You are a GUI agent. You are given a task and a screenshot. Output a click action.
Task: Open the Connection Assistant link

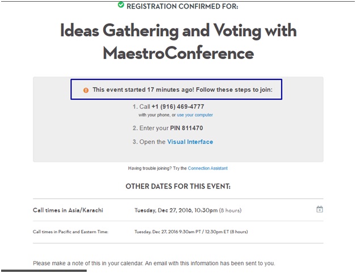click(x=207, y=168)
